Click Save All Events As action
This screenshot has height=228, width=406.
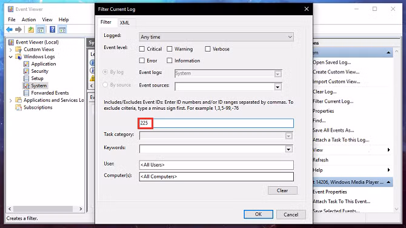[x=333, y=130]
